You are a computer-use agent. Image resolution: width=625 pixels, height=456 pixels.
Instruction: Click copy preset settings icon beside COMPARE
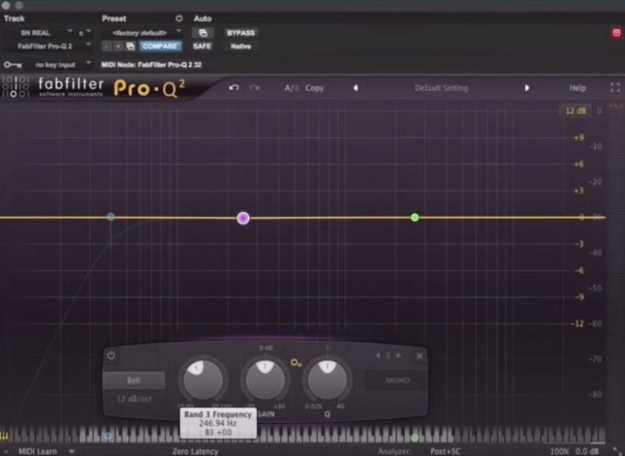[131, 46]
